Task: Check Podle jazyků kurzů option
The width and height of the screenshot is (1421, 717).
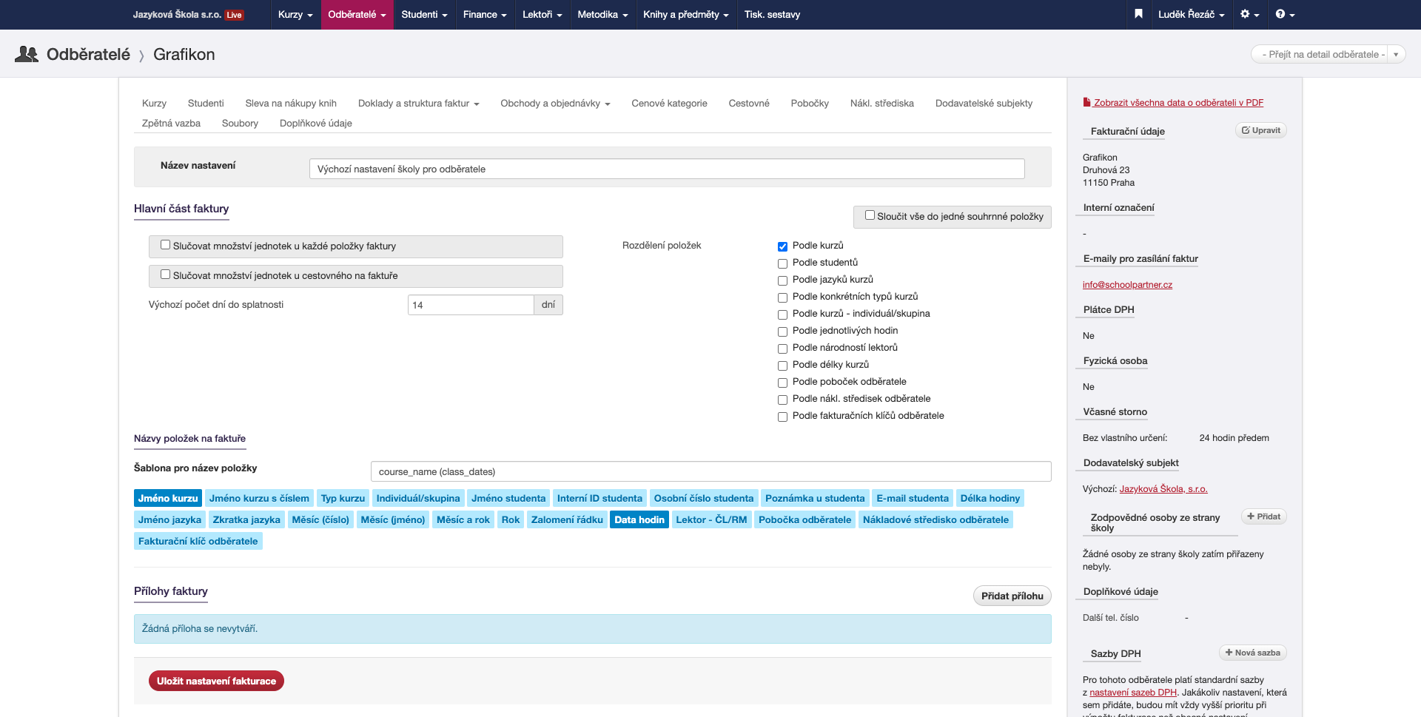Action: (x=782, y=280)
